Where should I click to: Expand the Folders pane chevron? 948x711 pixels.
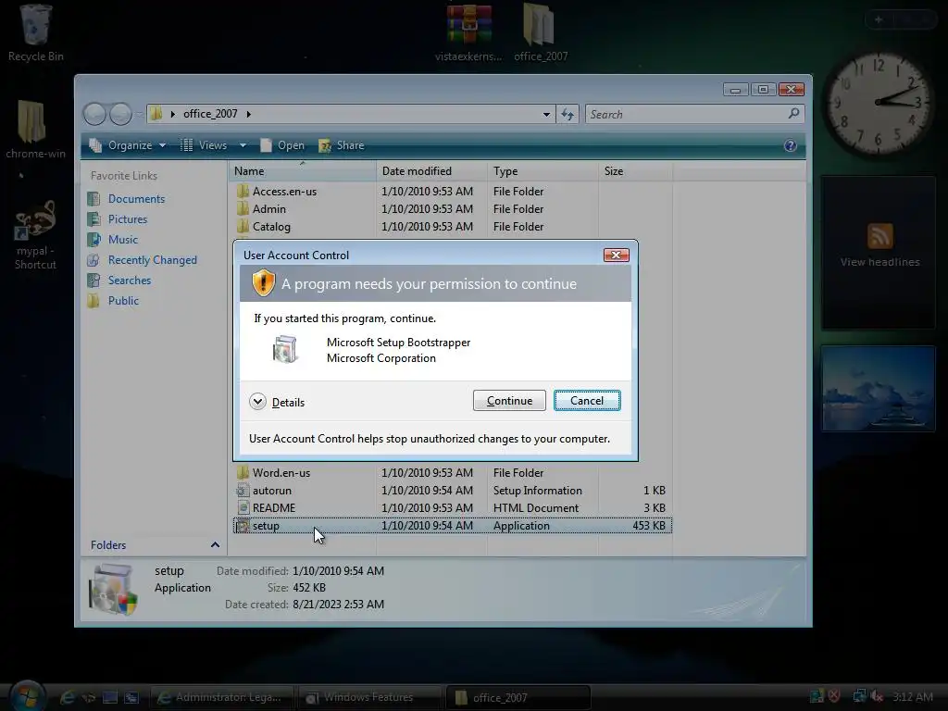(215, 544)
